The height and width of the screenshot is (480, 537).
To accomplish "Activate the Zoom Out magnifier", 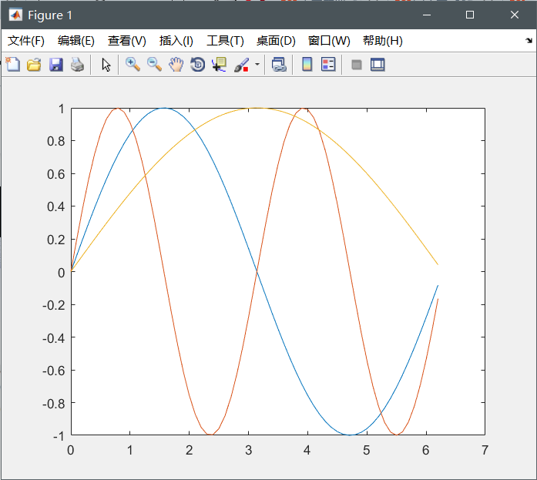I will [154, 65].
